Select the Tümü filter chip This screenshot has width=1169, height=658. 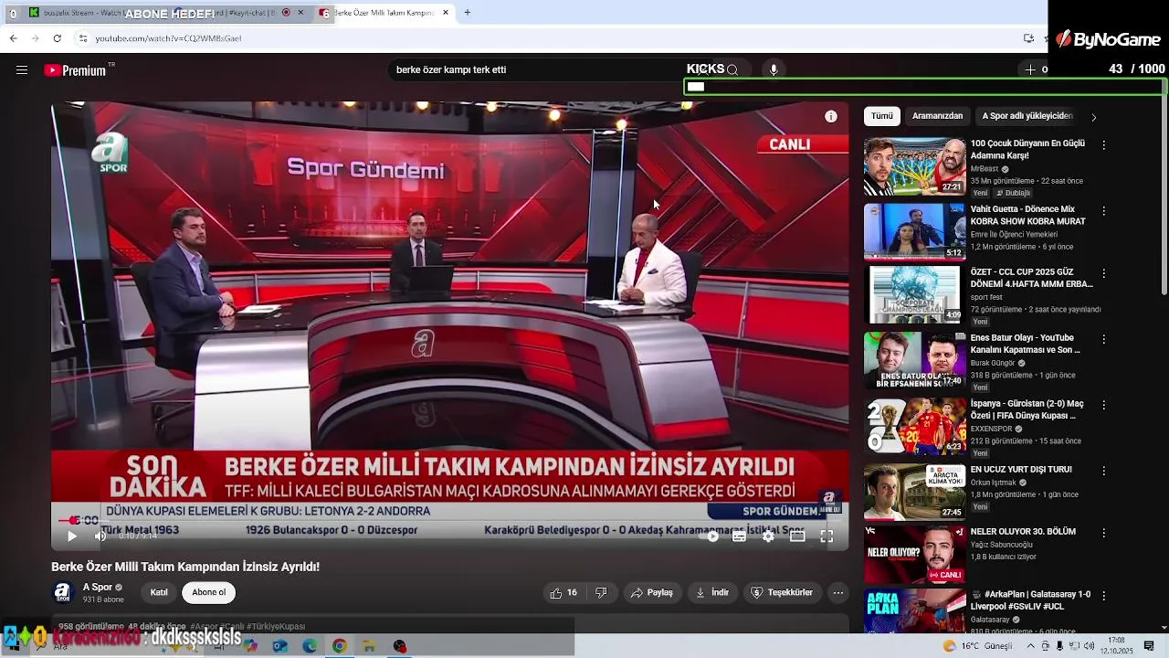882,116
